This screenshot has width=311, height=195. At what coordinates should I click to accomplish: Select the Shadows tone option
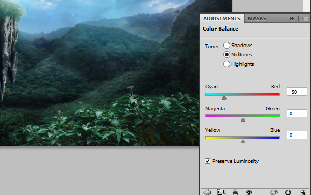point(227,46)
